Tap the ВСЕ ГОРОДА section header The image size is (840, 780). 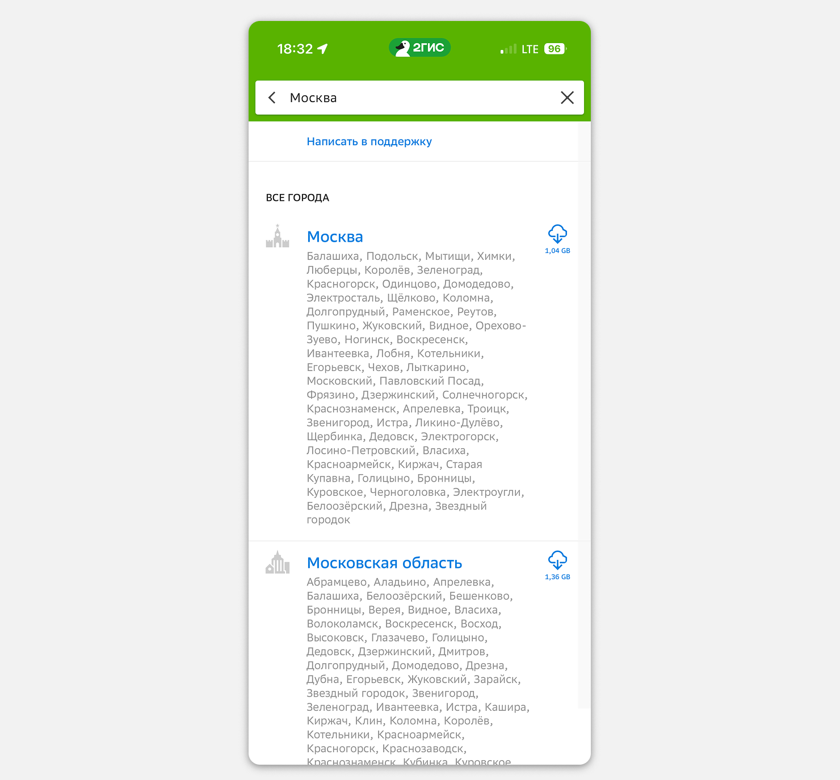[297, 197]
